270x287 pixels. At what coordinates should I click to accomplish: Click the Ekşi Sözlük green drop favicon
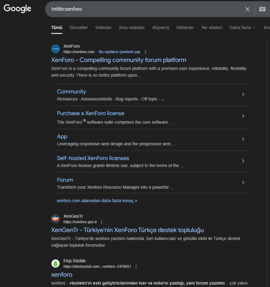(56, 263)
